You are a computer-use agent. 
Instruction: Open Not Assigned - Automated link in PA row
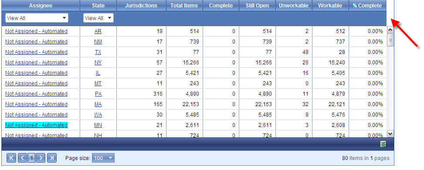pos(36,94)
